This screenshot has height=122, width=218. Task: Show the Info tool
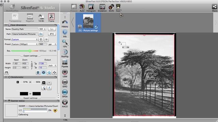coord(65,34)
